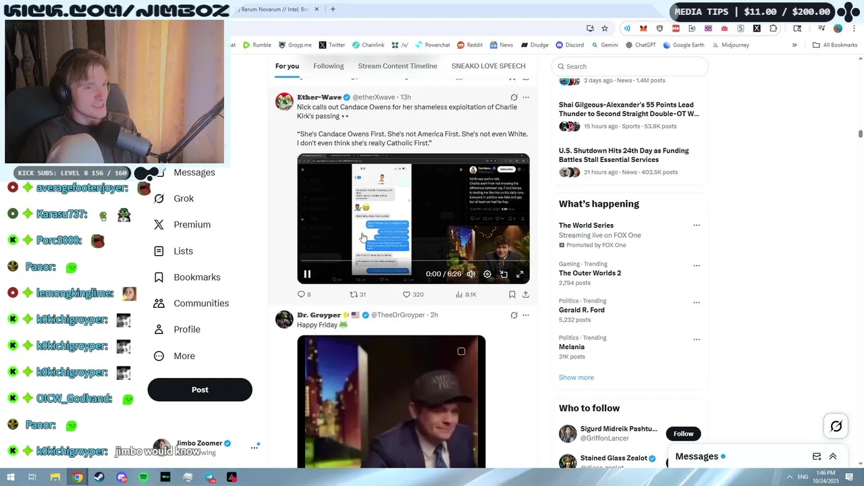Open the ChatGPT bookmark
864x486 pixels.
click(x=641, y=45)
